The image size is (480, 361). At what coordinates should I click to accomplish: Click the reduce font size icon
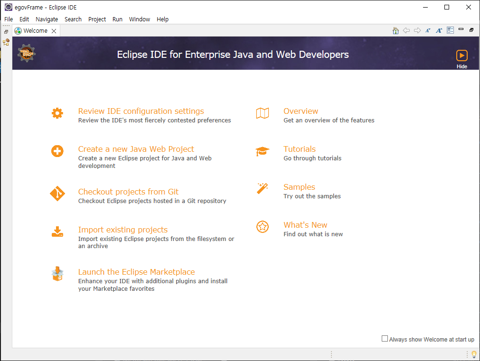[428, 30]
